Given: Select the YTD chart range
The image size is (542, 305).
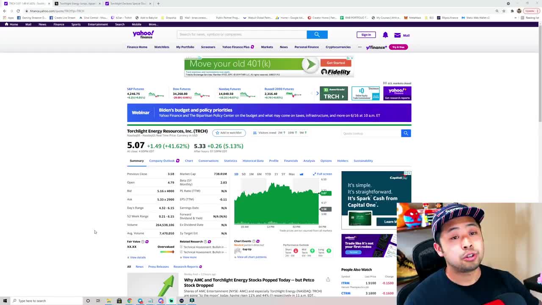Looking at the screenshot, I should [268, 174].
